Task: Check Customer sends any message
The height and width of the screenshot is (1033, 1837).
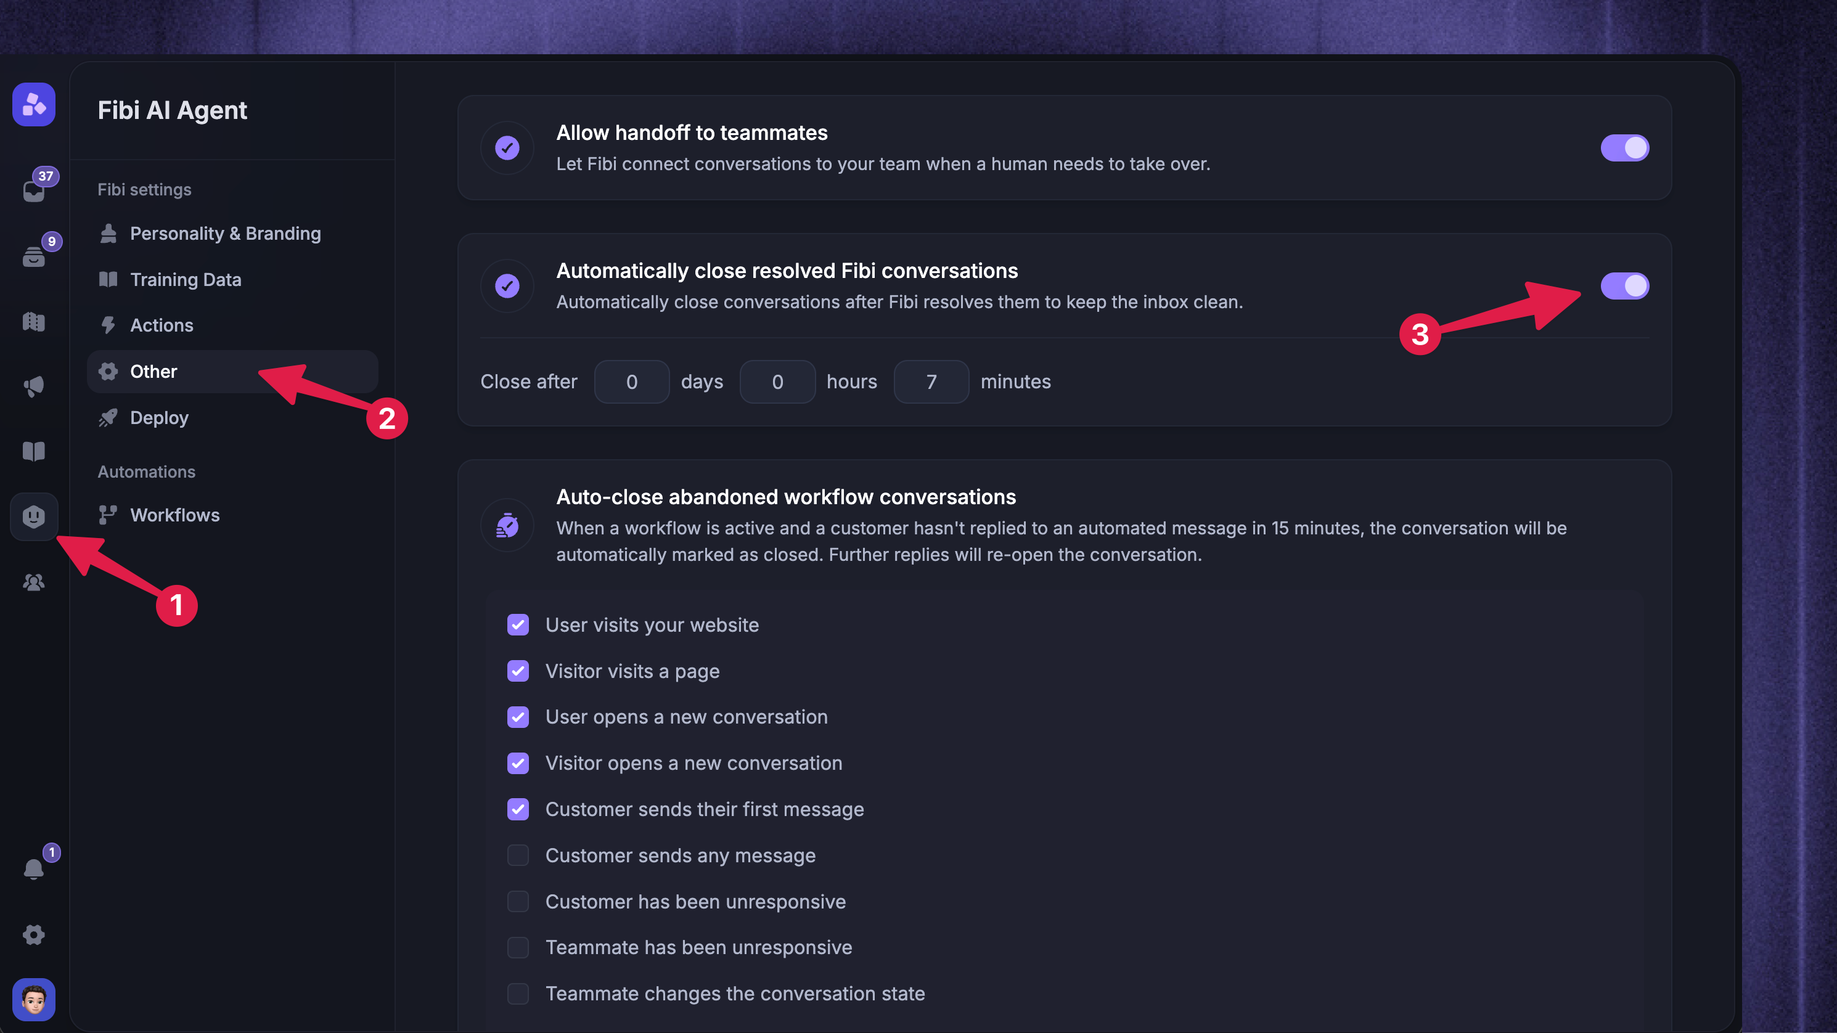Action: click(518, 855)
